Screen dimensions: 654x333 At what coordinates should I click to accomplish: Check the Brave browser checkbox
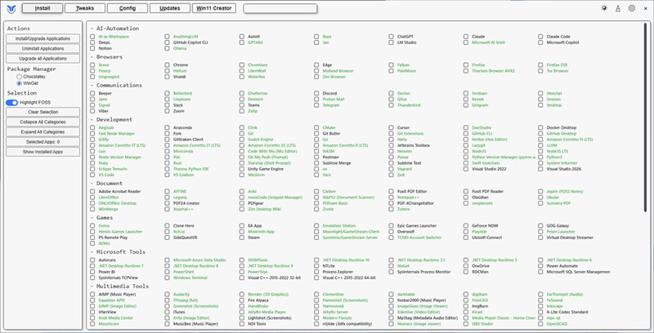[x=92, y=65]
